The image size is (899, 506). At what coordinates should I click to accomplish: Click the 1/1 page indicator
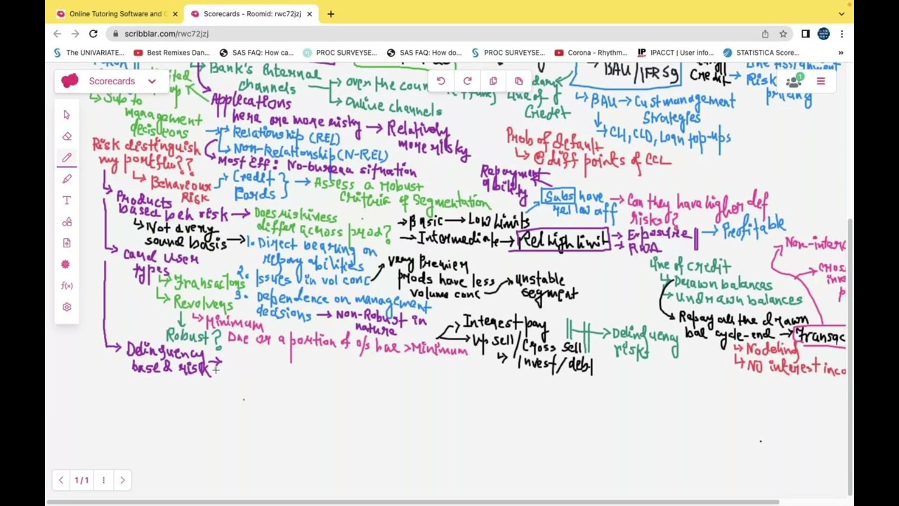coord(82,480)
